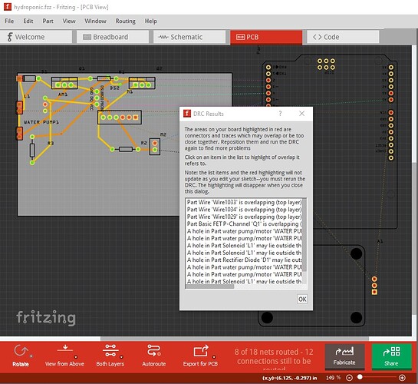Select 'Wire1033' is overlapping list item
Viewport: 418px width, 384px height.
coord(244,202)
